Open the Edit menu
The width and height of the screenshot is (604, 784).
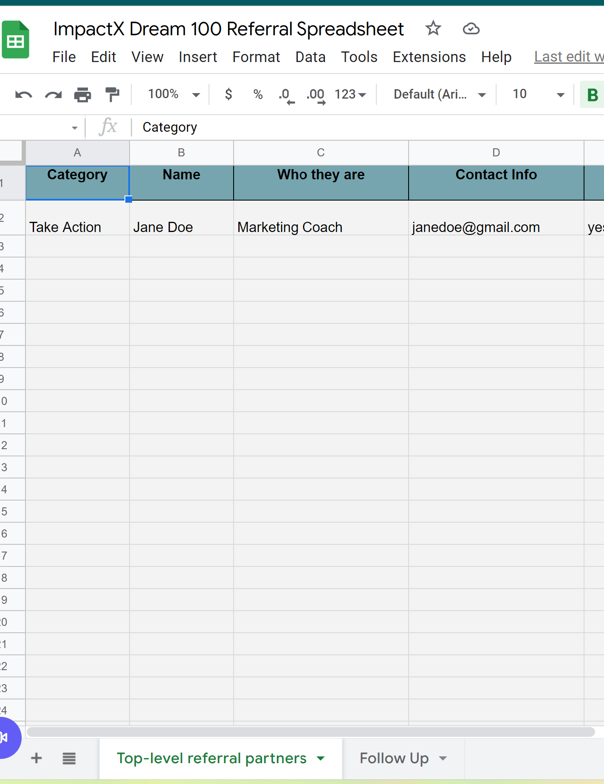click(104, 57)
